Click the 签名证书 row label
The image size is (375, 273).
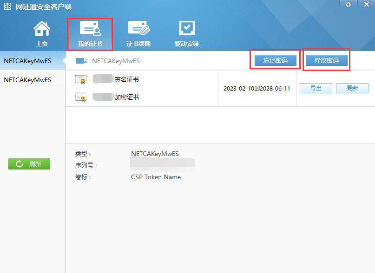[x=126, y=79]
